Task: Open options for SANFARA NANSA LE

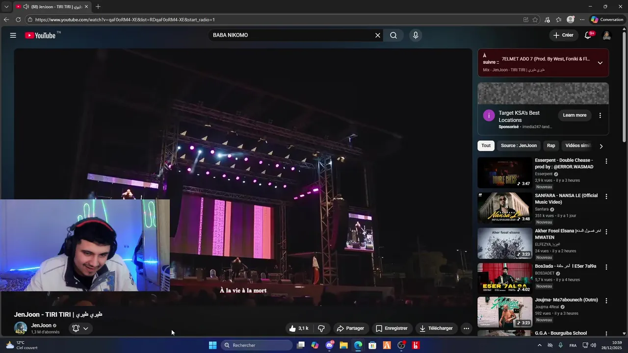Action: 606,197
